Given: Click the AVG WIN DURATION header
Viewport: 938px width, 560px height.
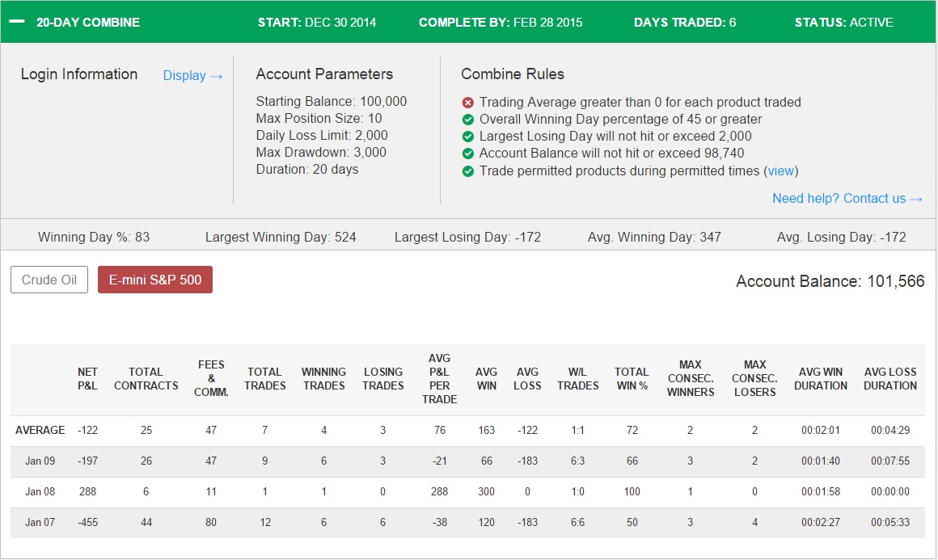Looking at the screenshot, I should (821, 379).
